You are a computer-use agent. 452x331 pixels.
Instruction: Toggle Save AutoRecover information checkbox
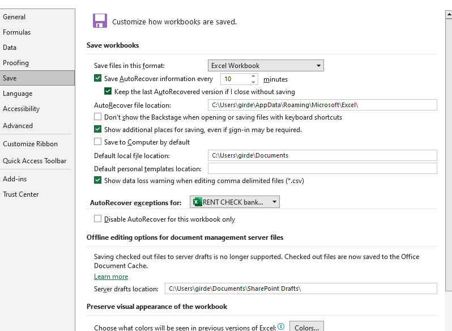coord(98,78)
